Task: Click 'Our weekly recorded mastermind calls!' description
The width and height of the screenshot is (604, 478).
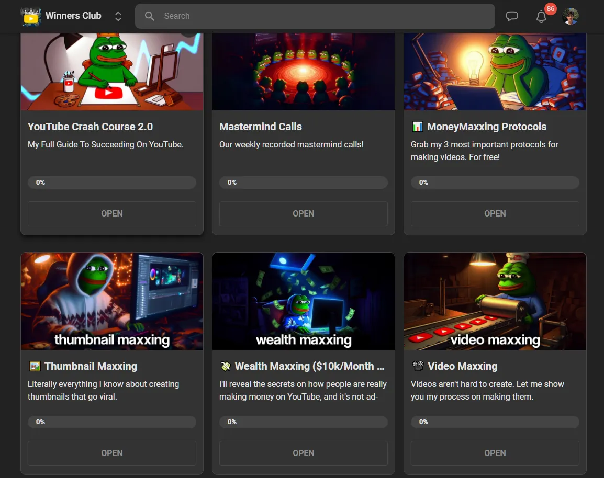Action: pos(291,145)
